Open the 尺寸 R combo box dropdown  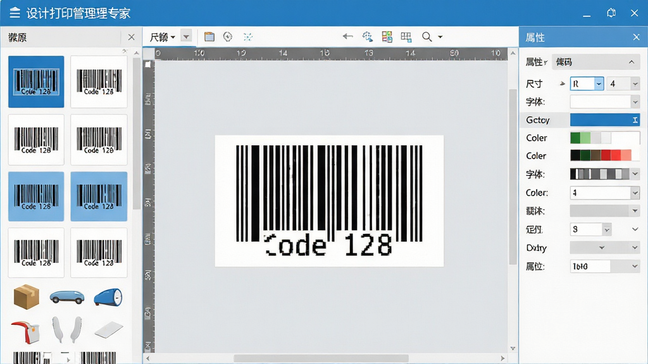tap(599, 84)
